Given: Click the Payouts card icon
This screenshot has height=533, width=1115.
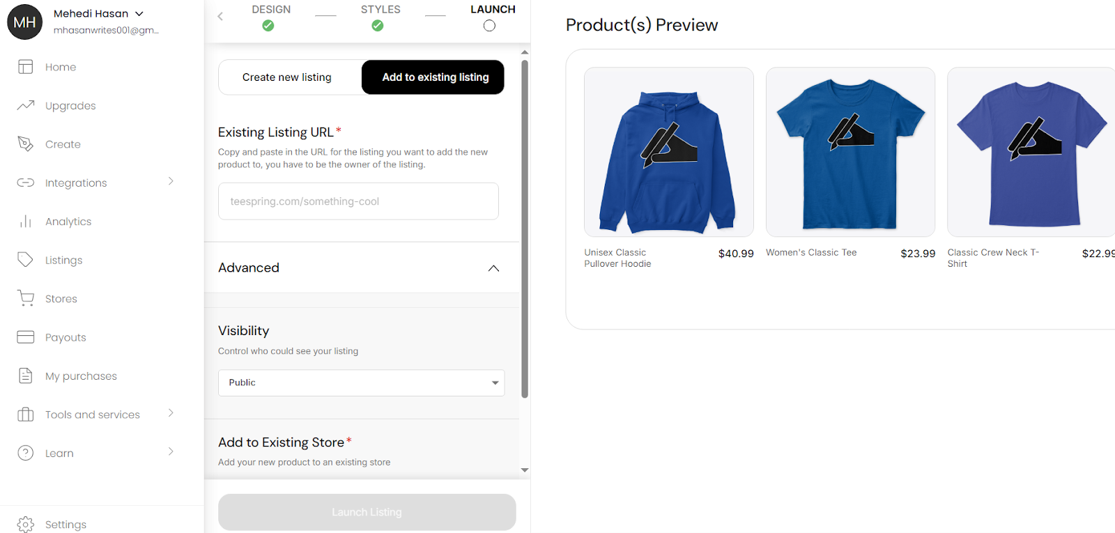Looking at the screenshot, I should coord(26,337).
